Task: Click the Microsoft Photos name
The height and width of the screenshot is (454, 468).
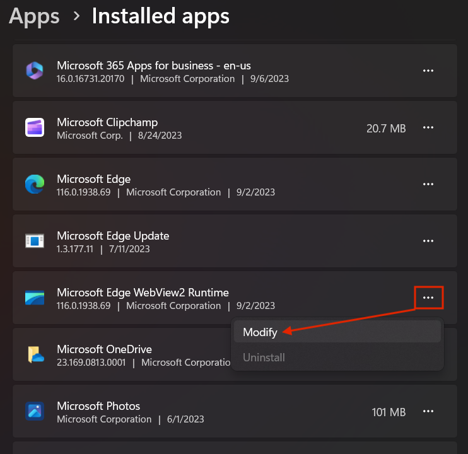Action: pyautogui.click(x=98, y=406)
